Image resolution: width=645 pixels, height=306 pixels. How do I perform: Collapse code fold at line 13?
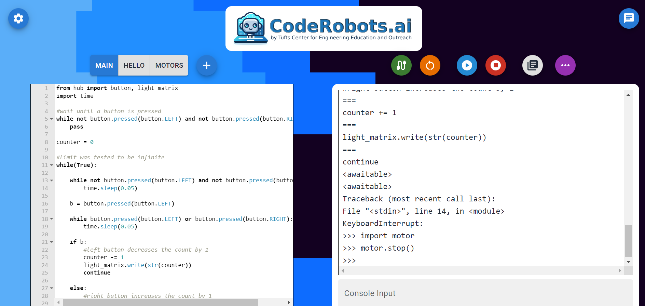52,181
